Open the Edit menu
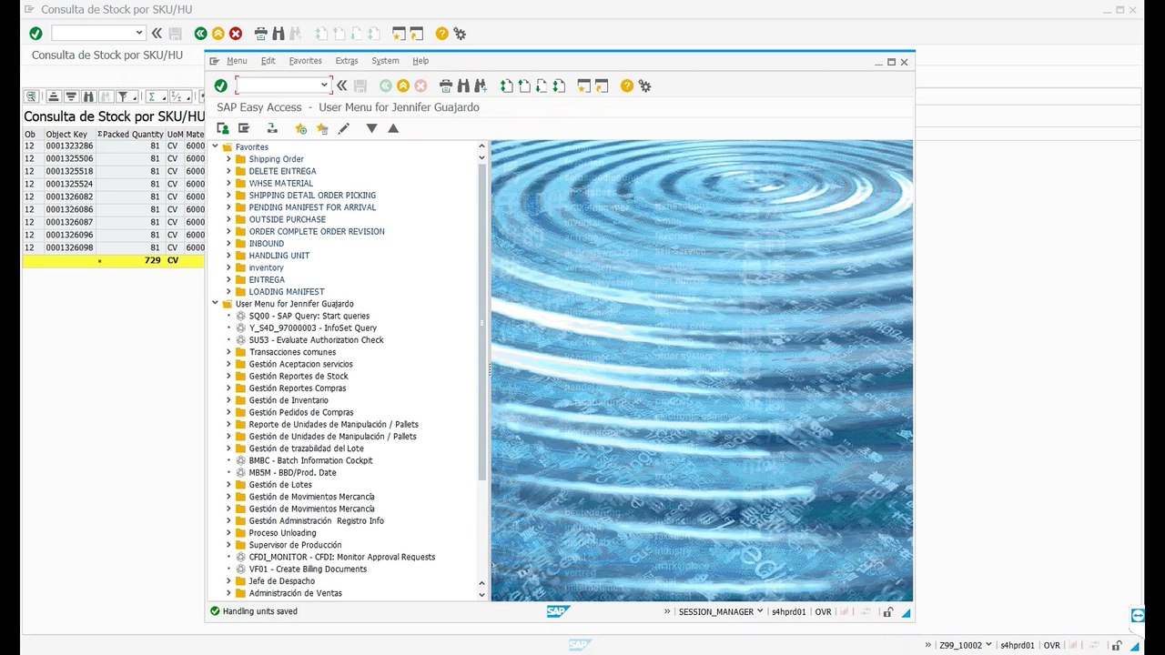This screenshot has height=655, width=1165. pos(268,61)
